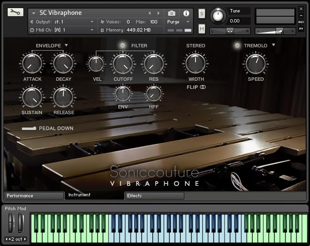
Task: Open the Output st. 1 dropdown
Action: pos(92,22)
